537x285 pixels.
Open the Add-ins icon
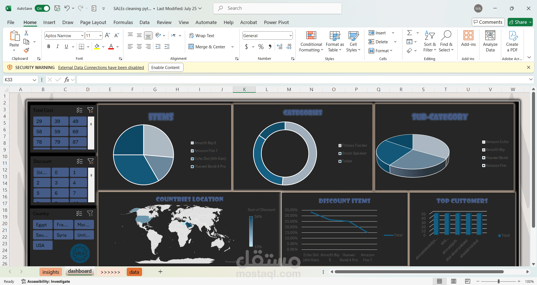468,39
